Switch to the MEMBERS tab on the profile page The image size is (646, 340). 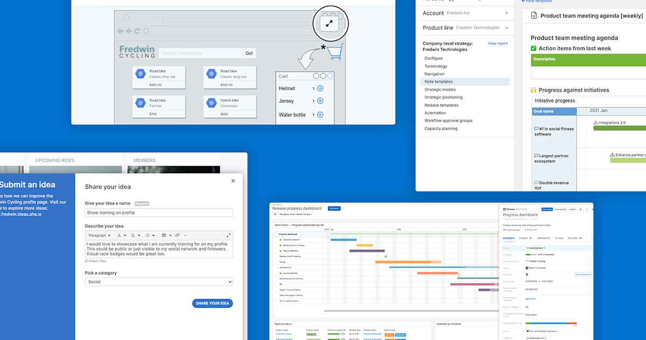[144, 160]
